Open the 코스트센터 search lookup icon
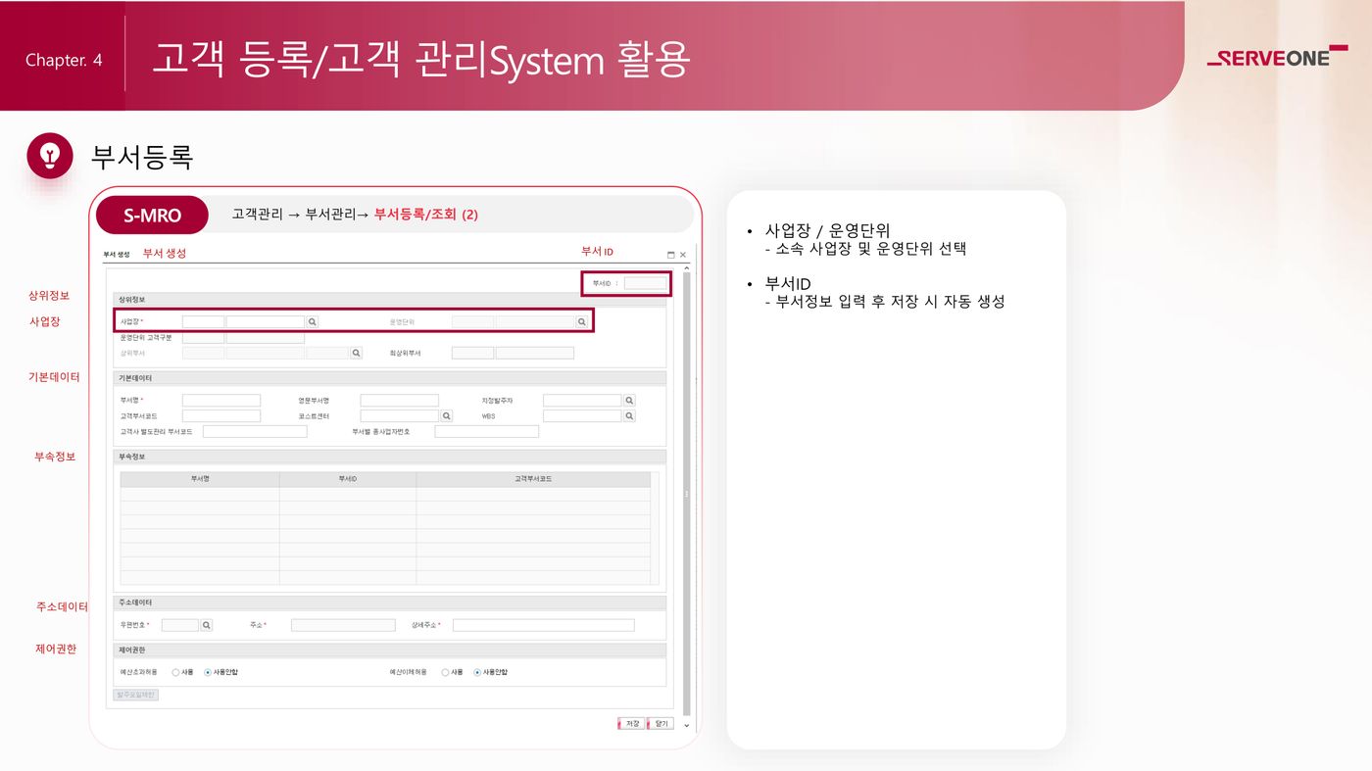 pyautogui.click(x=446, y=416)
